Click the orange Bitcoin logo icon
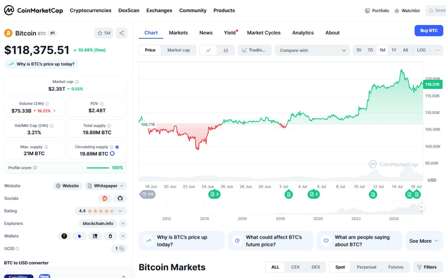Screen dimensions: 446x278 [x=8, y=33]
